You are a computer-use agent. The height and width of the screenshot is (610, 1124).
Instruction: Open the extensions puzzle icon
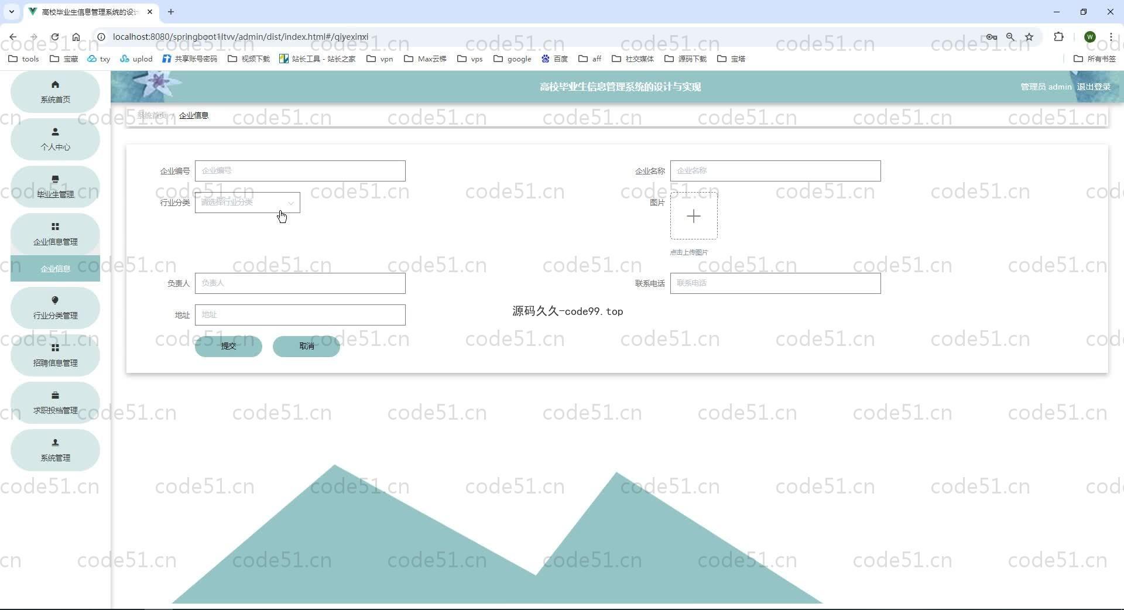[x=1058, y=37]
